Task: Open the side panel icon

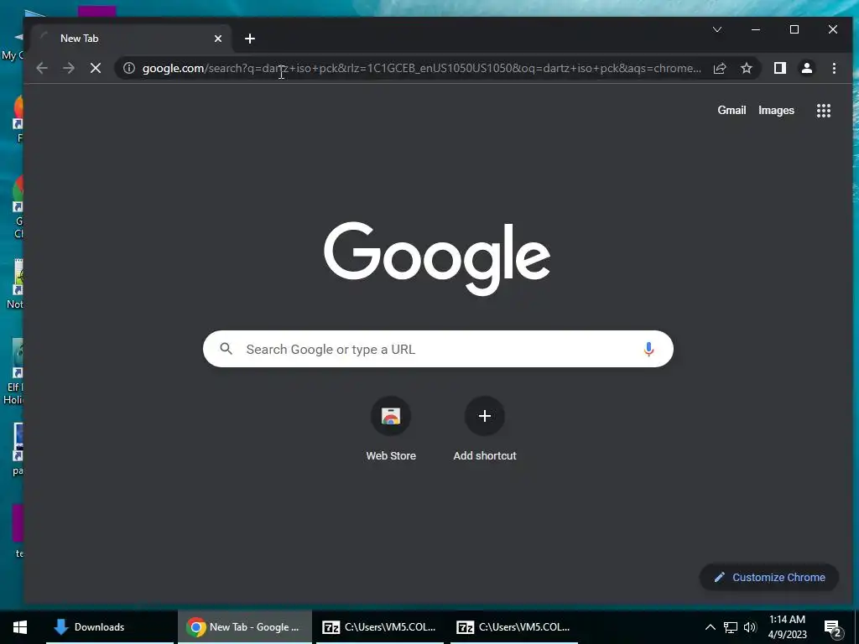Action: (779, 68)
